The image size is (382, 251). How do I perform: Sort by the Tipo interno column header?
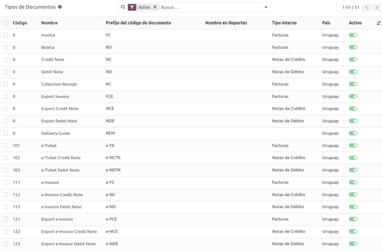coord(284,23)
